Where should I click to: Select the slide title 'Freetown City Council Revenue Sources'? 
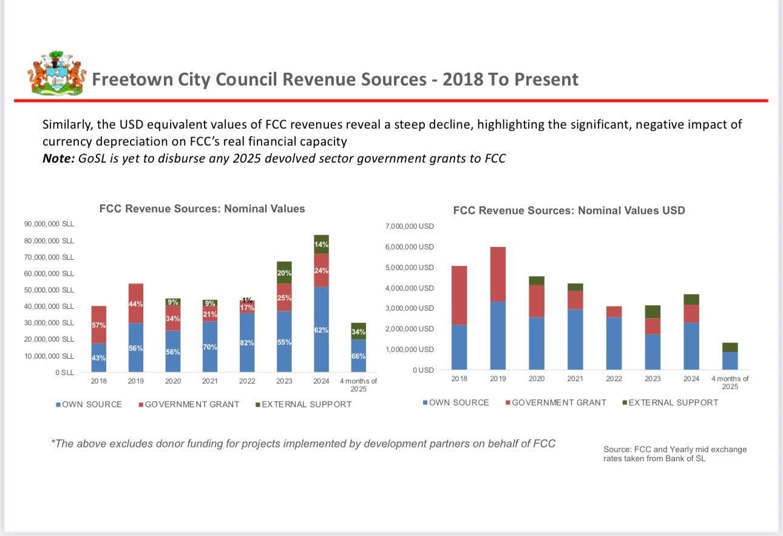[334, 80]
